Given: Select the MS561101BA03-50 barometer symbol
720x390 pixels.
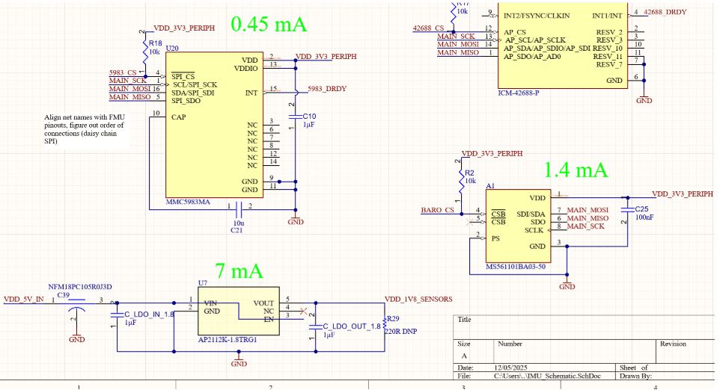Looking at the screenshot, I should [x=519, y=226].
